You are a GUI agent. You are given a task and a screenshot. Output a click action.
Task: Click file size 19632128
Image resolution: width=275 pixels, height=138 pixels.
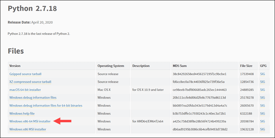pos(247,129)
